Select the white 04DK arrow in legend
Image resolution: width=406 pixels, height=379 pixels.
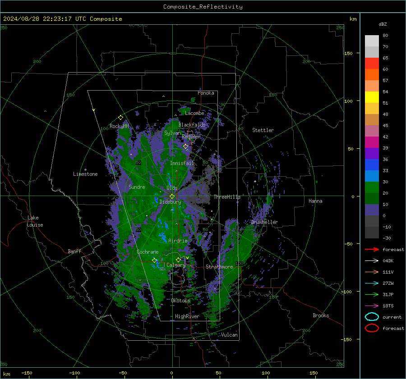tap(372, 261)
